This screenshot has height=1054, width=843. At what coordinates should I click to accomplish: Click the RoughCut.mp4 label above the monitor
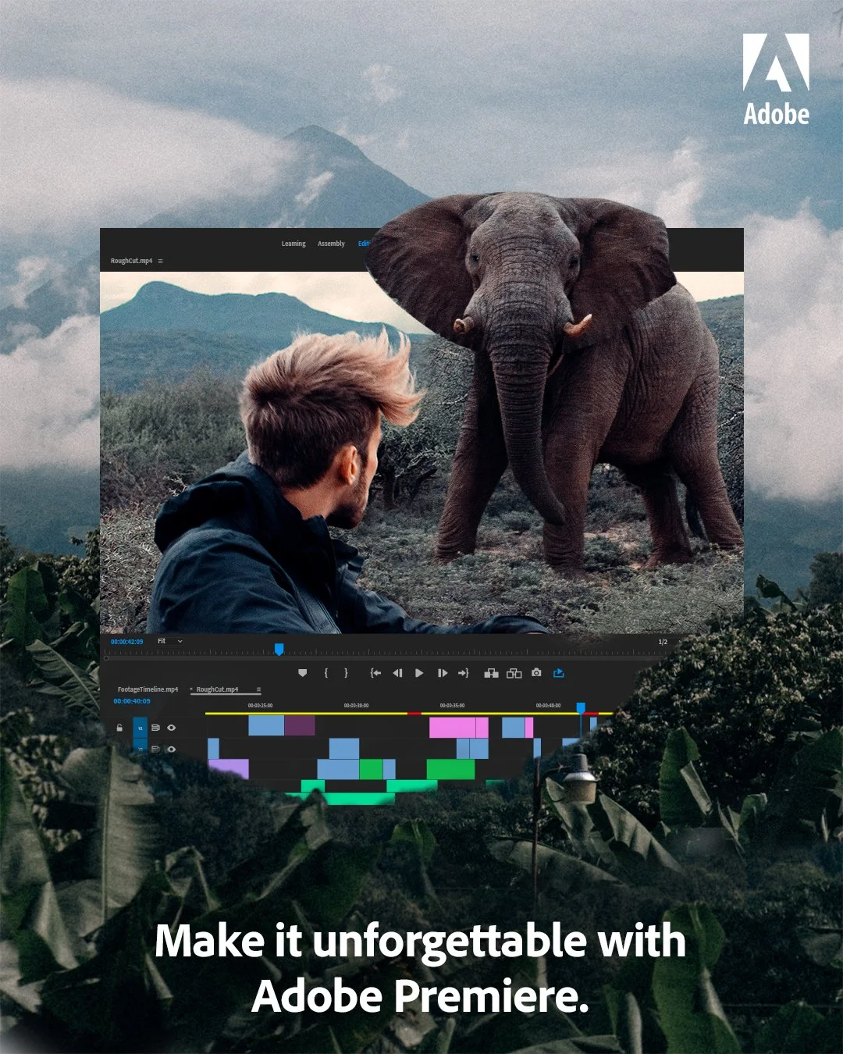[x=131, y=261]
